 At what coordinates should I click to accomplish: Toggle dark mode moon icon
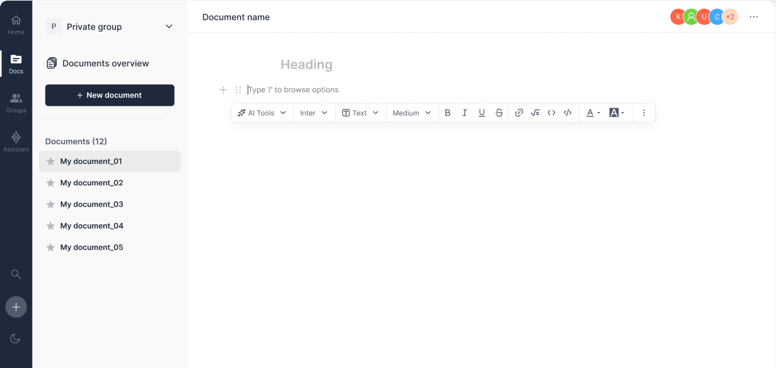16,339
